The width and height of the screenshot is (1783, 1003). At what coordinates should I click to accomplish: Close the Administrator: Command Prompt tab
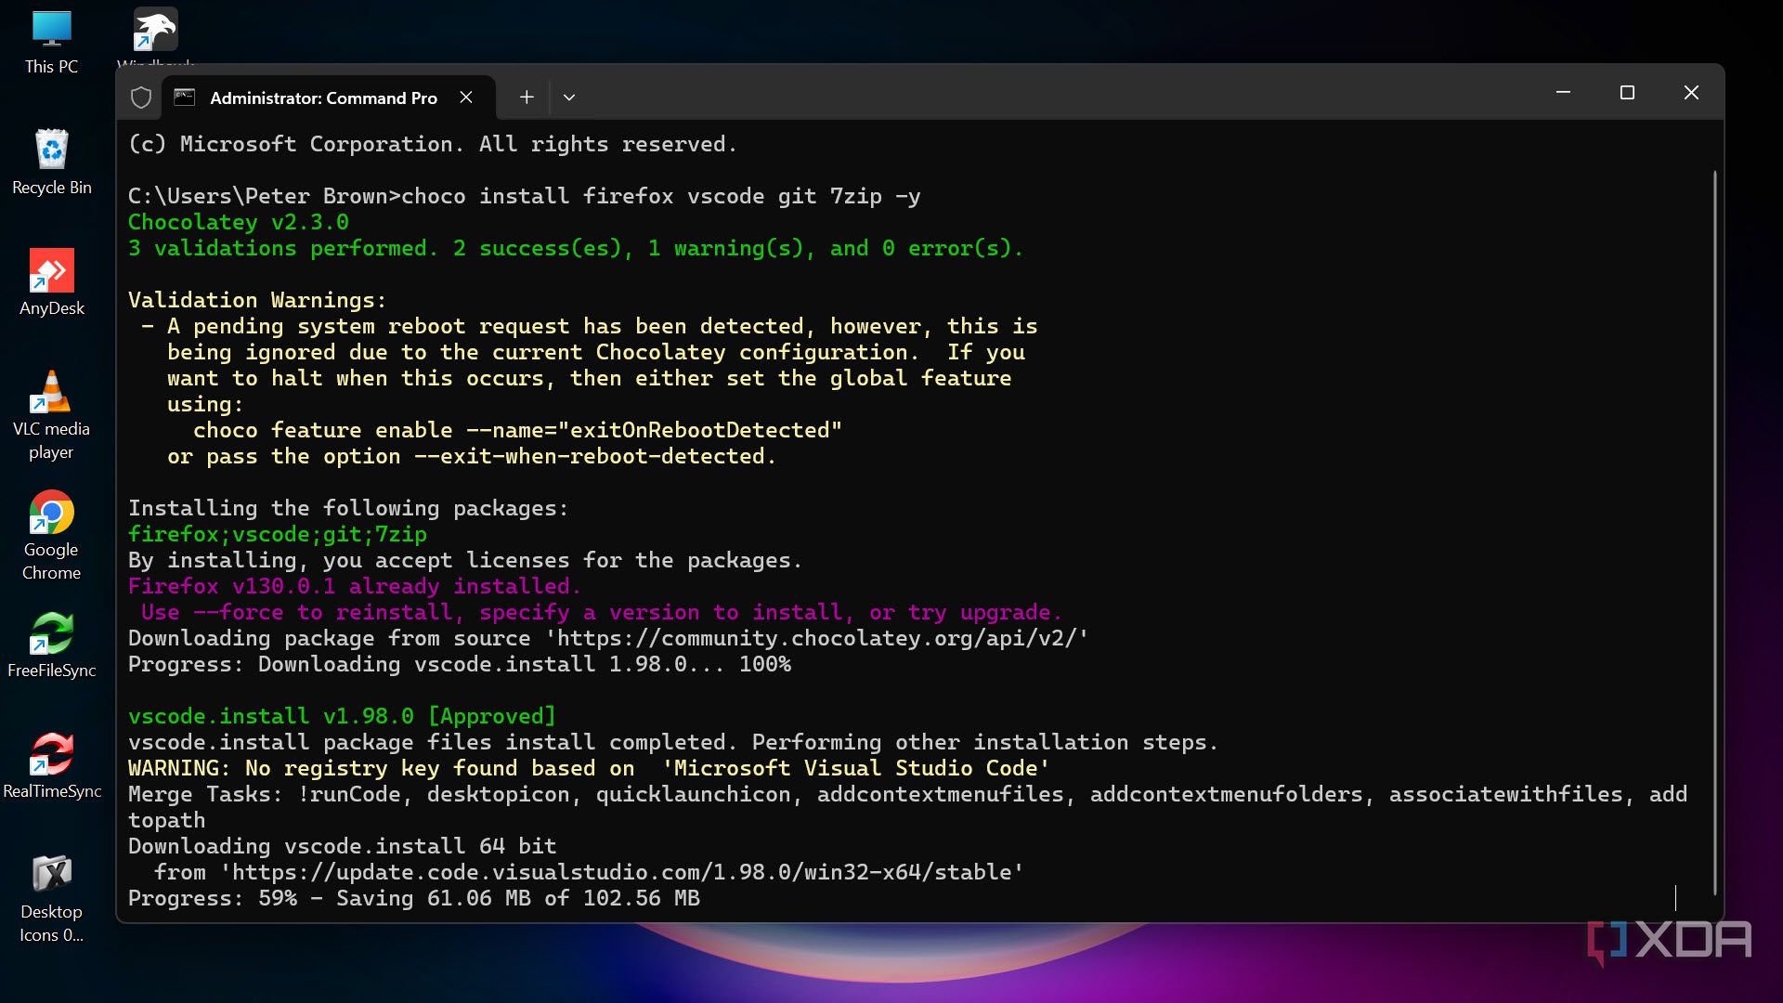coord(466,98)
